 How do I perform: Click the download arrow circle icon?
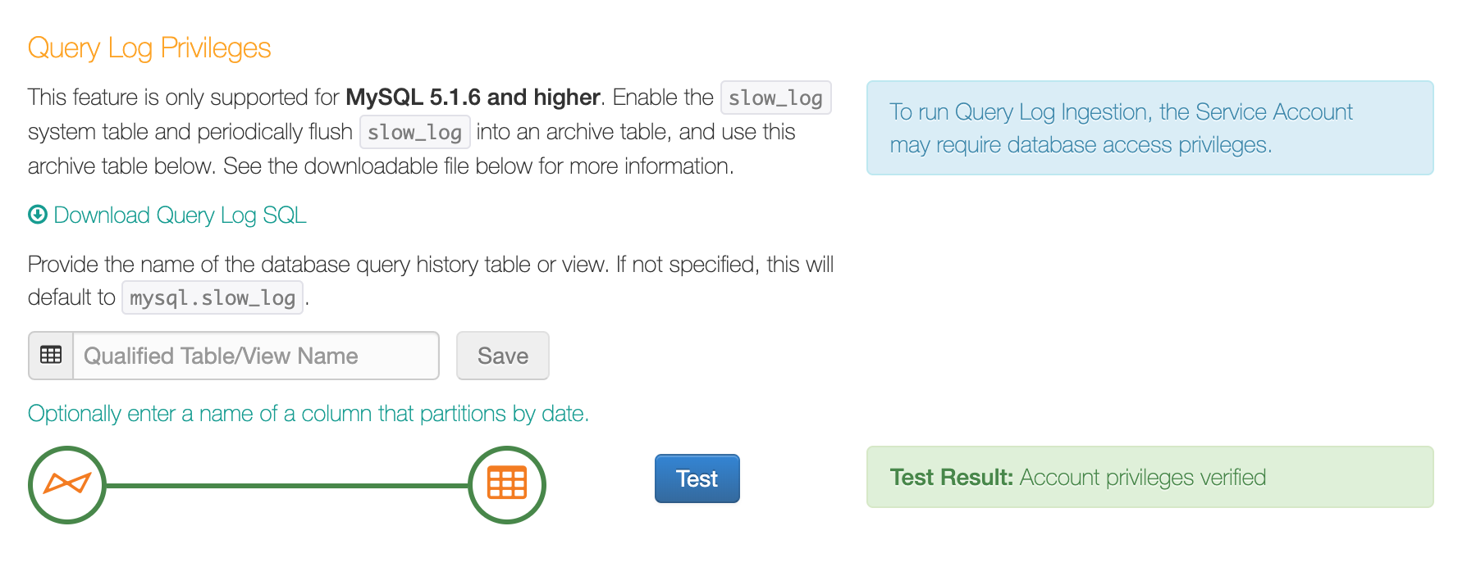tap(38, 215)
